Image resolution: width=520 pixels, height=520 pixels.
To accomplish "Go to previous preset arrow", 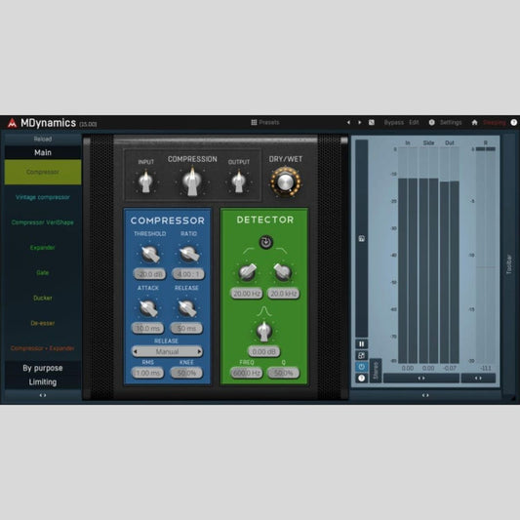I will [348, 122].
